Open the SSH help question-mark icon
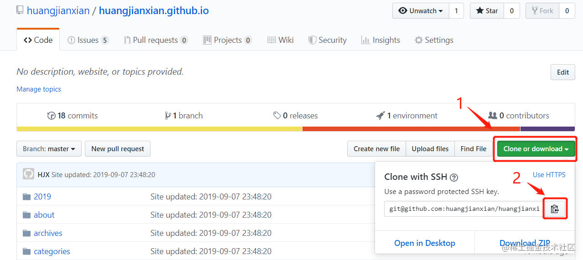This screenshot has height=260, width=583. coord(454,178)
